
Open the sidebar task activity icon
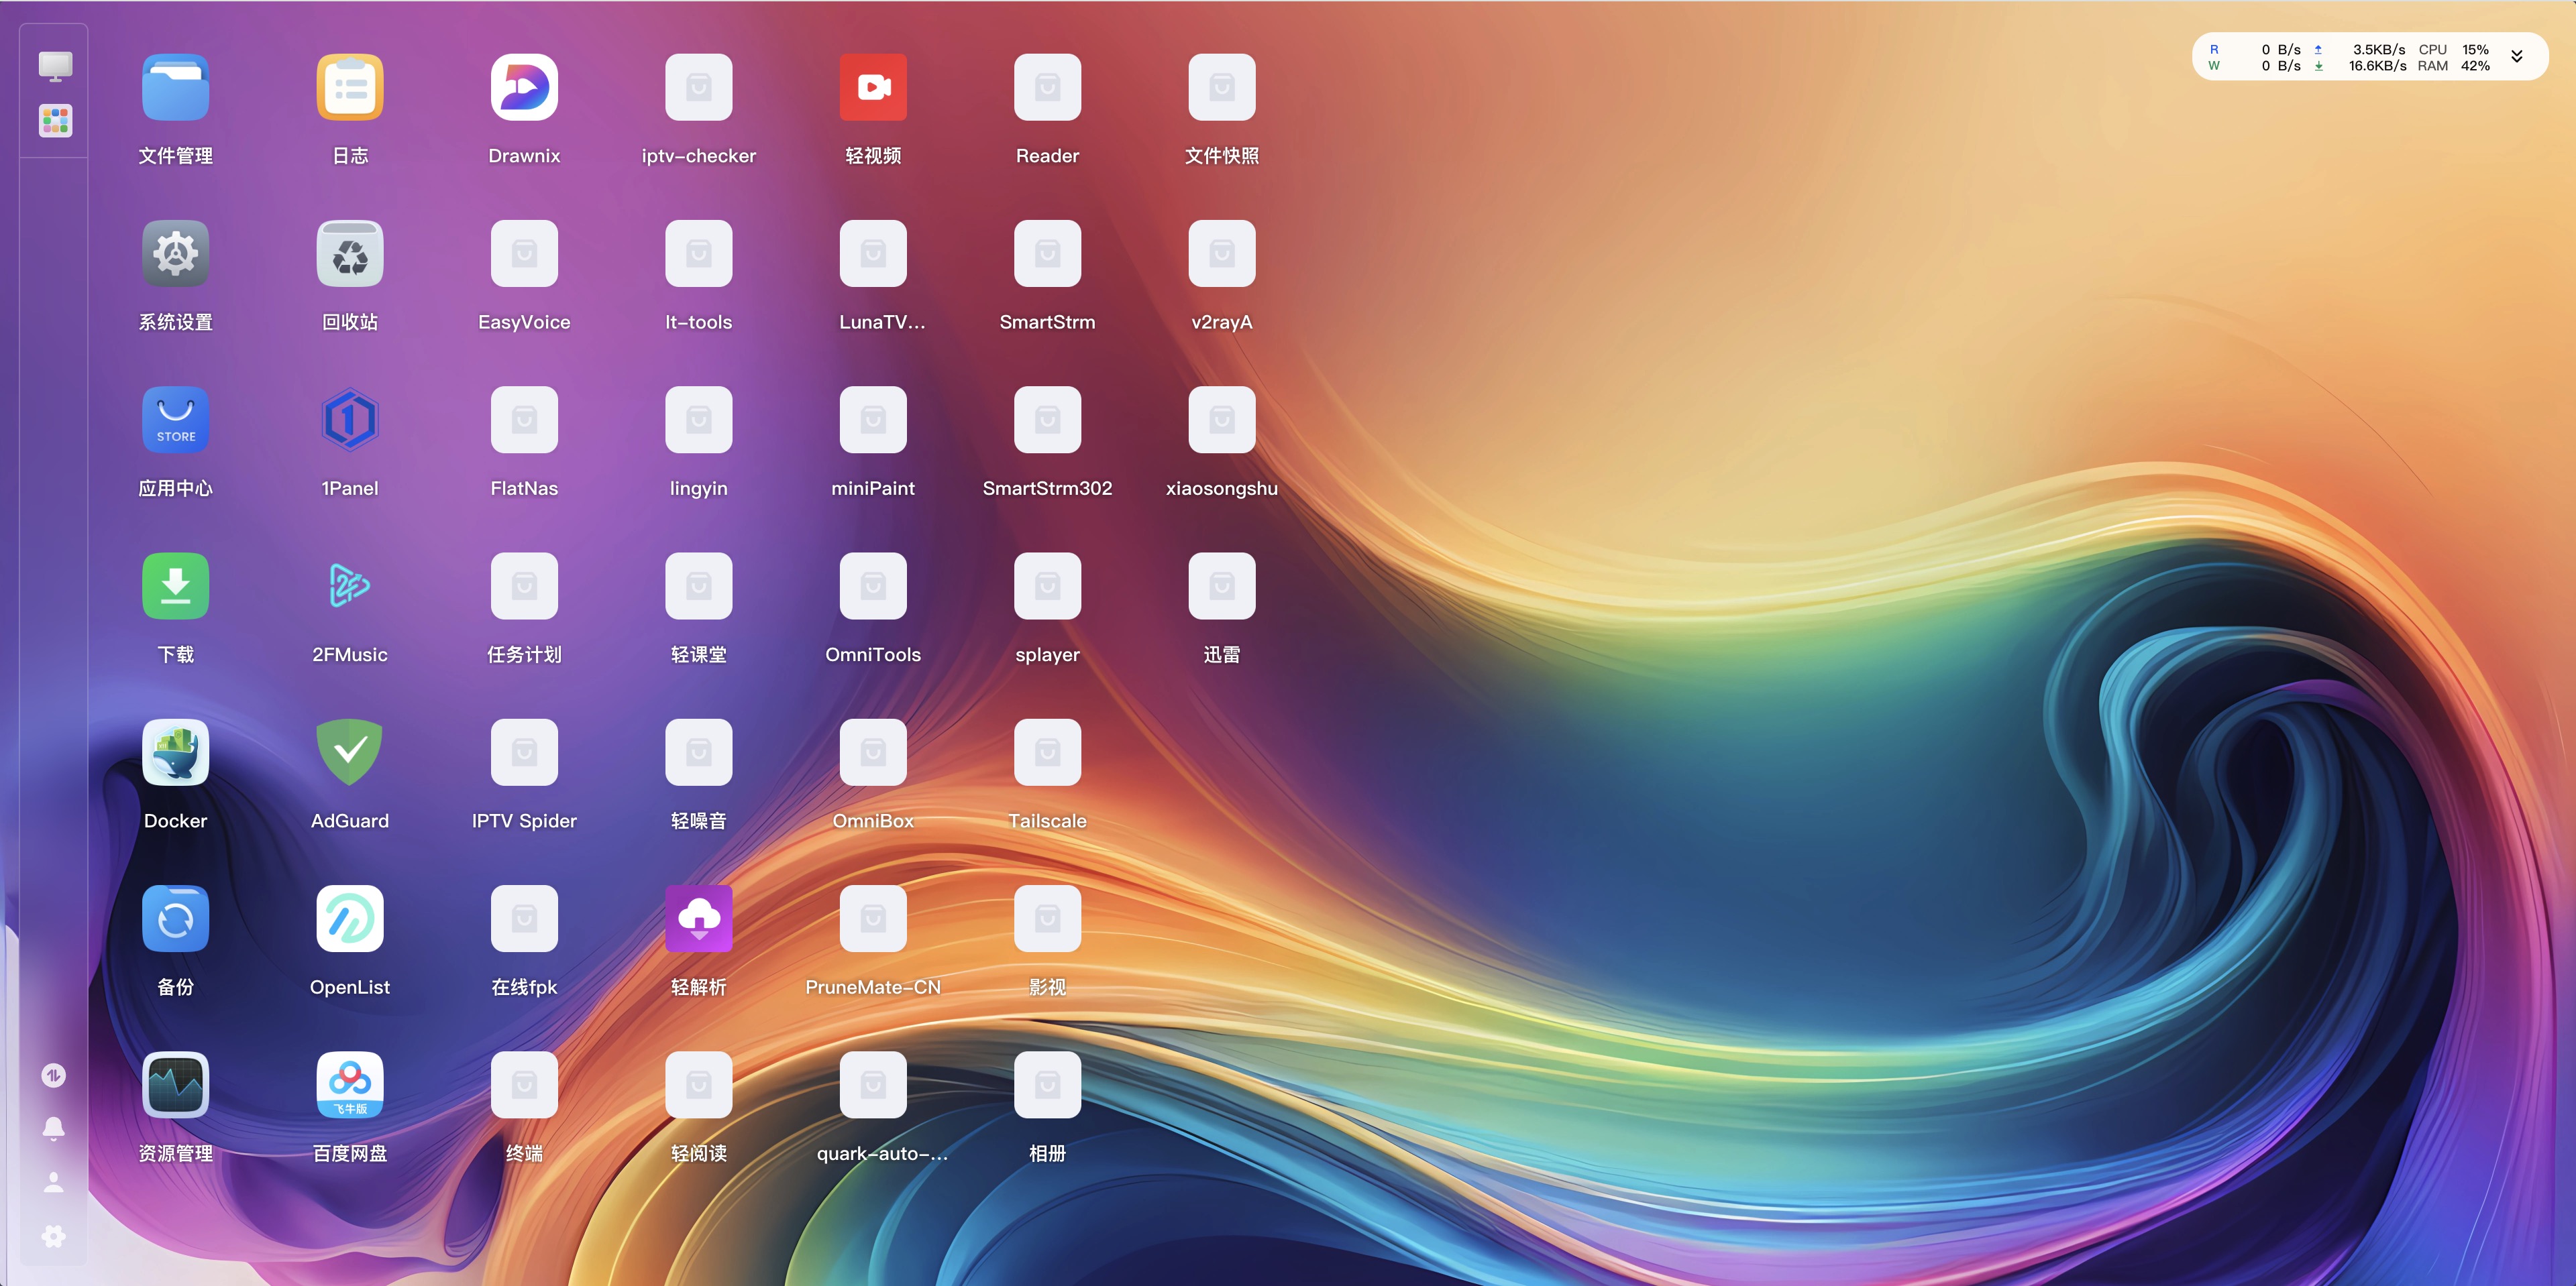click(x=54, y=1075)
